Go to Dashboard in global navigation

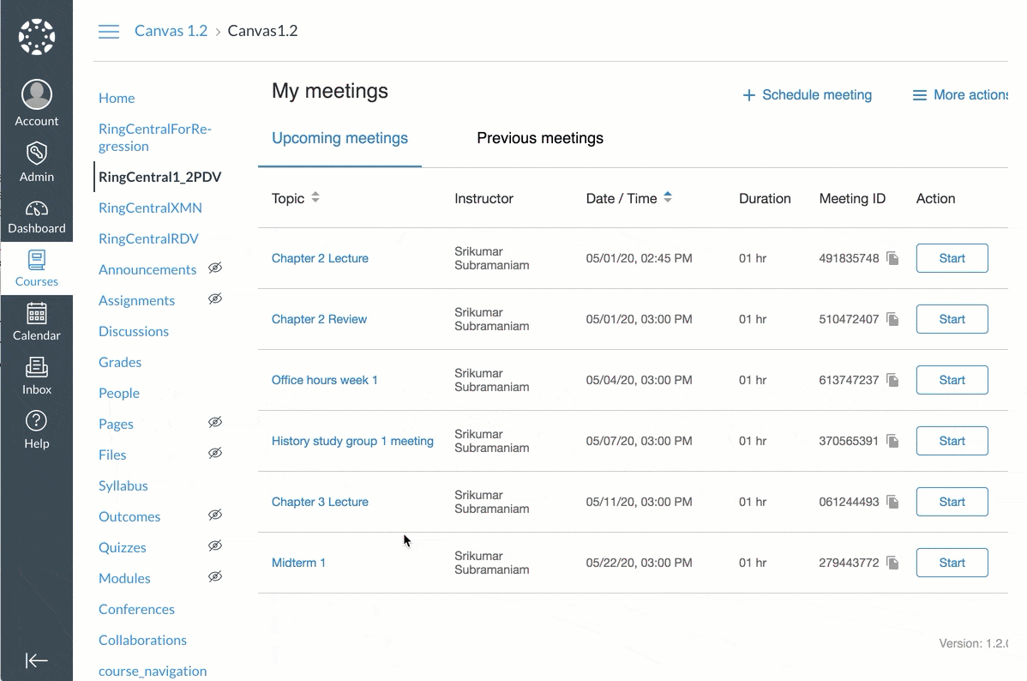point(36,209)
